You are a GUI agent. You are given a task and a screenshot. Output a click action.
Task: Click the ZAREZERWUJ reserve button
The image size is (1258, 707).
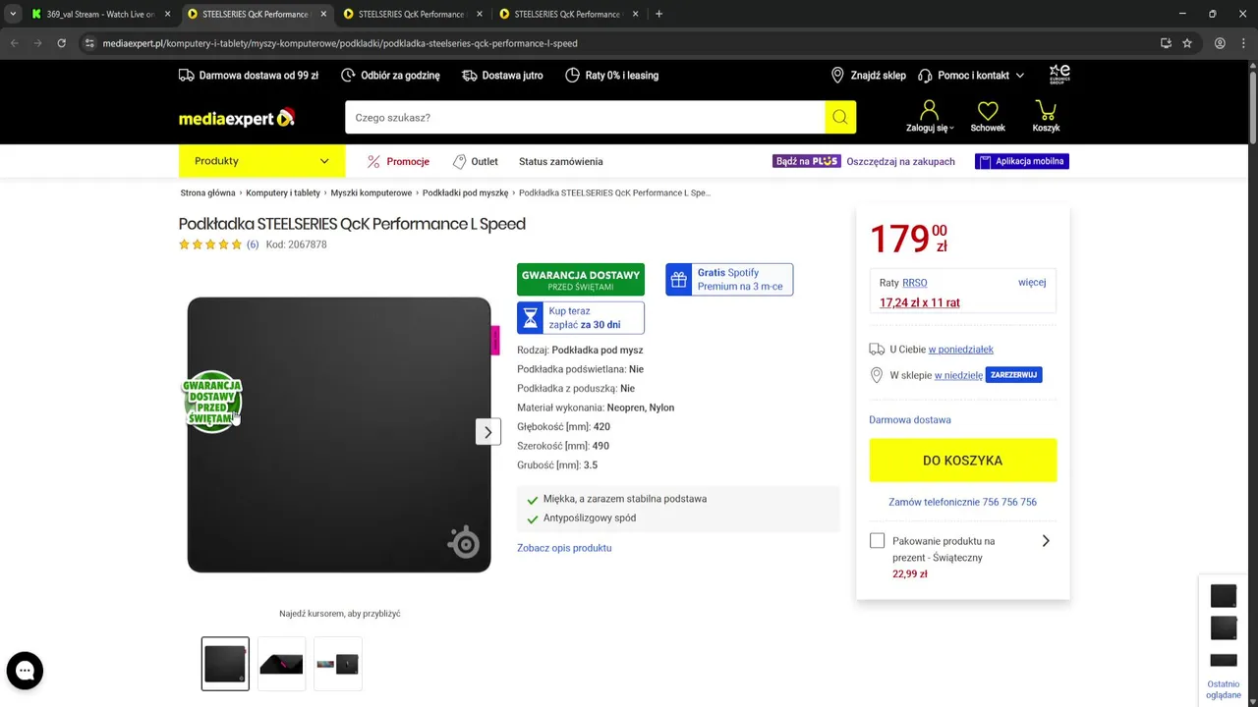(1013, 375)
